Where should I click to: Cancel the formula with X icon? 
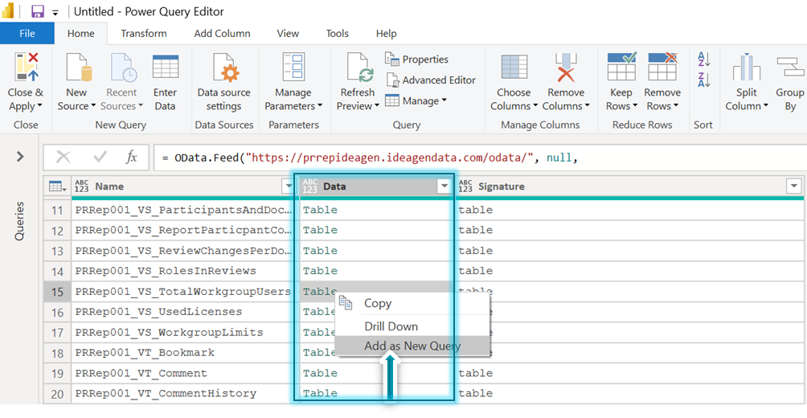[x=63, y=158]
